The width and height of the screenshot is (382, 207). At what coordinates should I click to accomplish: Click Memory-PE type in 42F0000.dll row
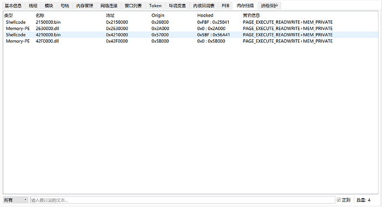click(x=18, y=41)
